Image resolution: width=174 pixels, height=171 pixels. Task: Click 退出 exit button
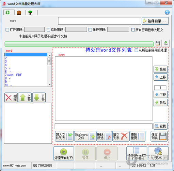point(158,154)
